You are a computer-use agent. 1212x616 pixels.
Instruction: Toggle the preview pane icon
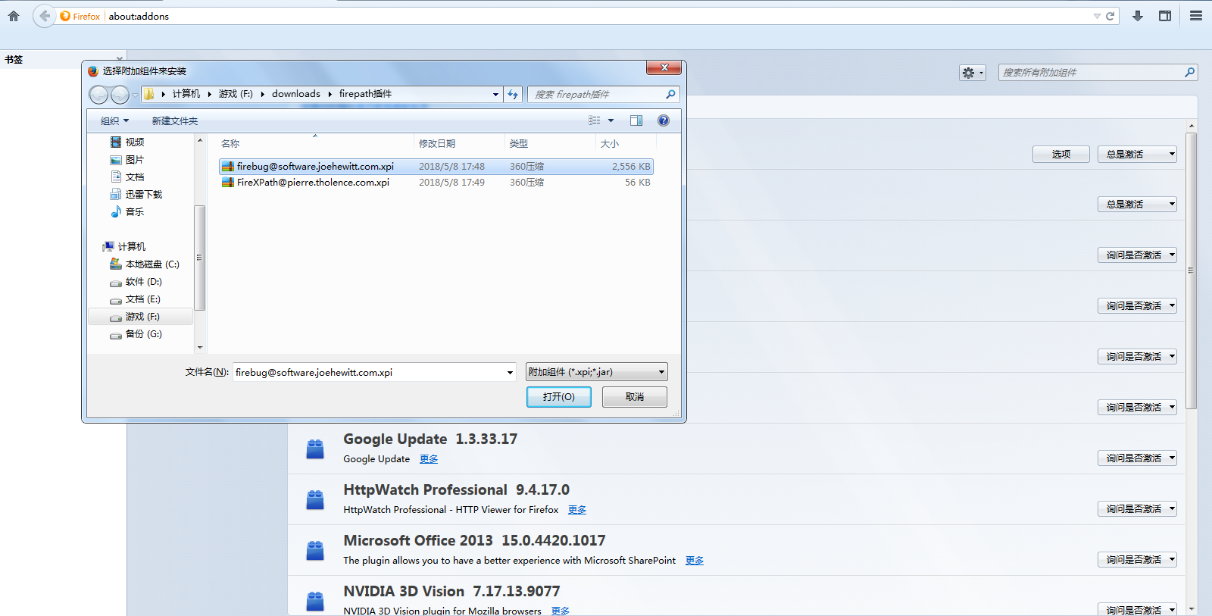click(636, 120)
